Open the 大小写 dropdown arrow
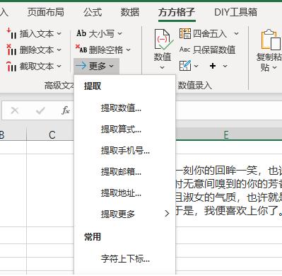282x276 pixels. (119, 34)
